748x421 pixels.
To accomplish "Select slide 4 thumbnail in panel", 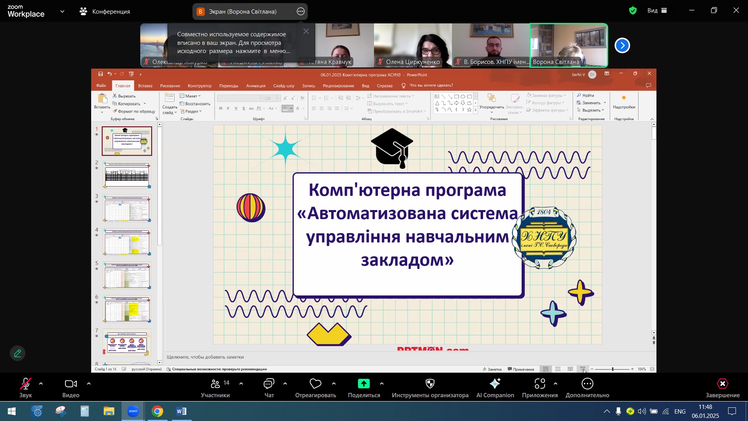I will point(127,242).
